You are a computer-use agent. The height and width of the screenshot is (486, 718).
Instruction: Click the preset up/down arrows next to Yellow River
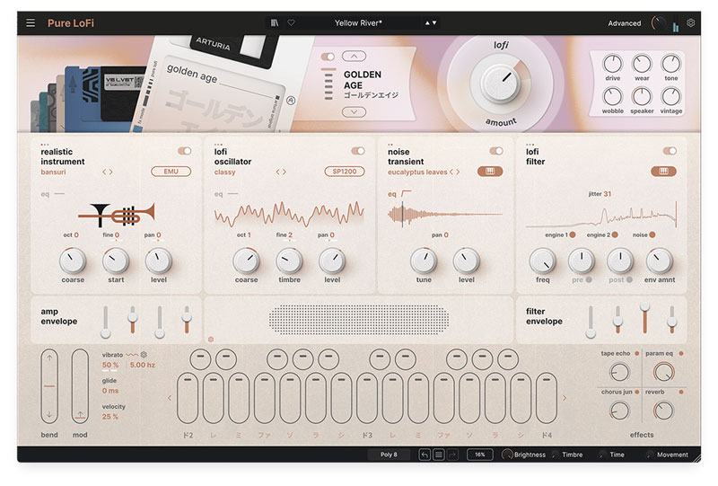(x=431, y=22)
